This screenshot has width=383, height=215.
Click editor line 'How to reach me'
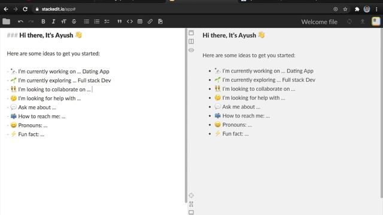point(42,116)
